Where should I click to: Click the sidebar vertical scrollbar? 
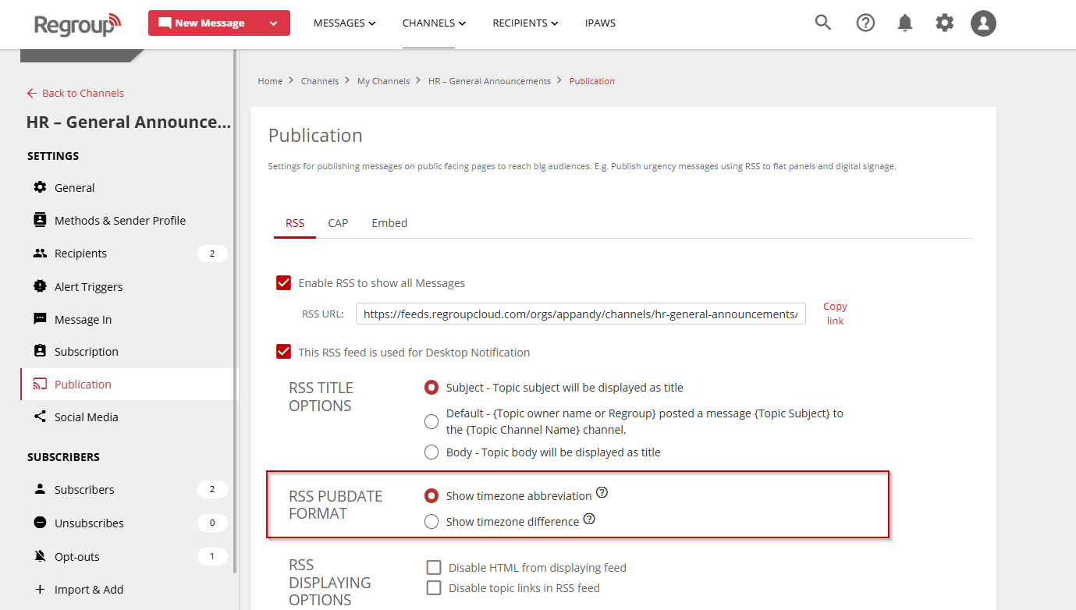click(x=235, y=312)
